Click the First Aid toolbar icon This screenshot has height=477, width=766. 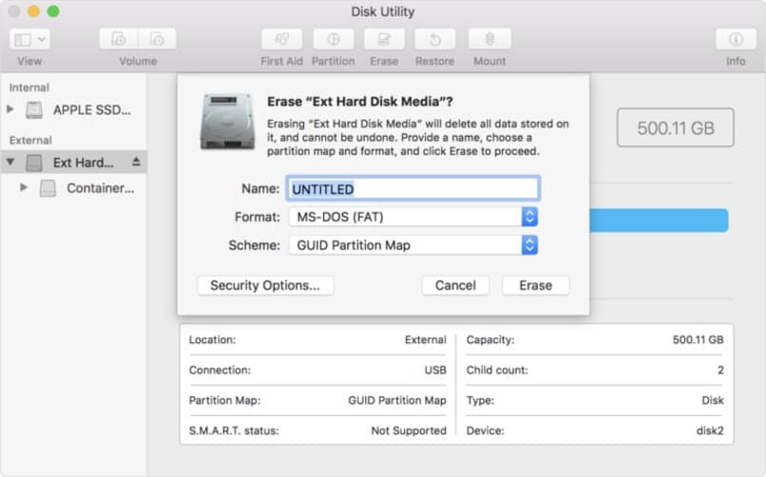coord(281,39)
